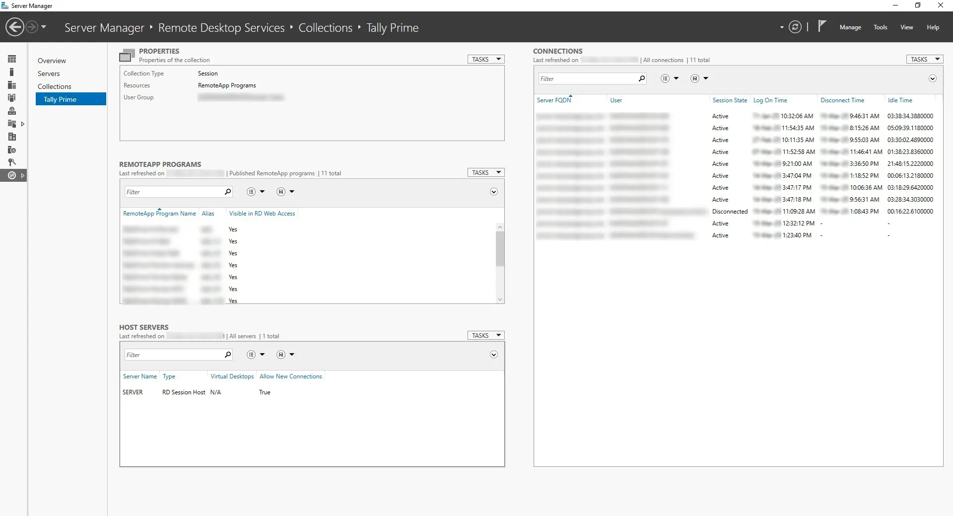Screen dimensions: 953x516
Task: Open the RemoteApp Programs TASKS dropdown
Action: [486, 172]
